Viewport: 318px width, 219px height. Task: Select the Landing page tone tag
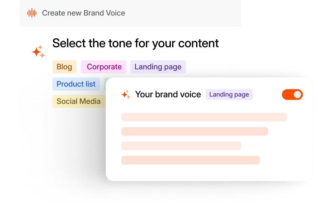[x=158, y=67]
